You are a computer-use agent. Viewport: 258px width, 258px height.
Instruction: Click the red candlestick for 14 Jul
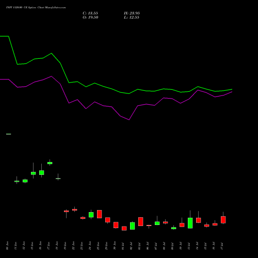coord(199,220)
